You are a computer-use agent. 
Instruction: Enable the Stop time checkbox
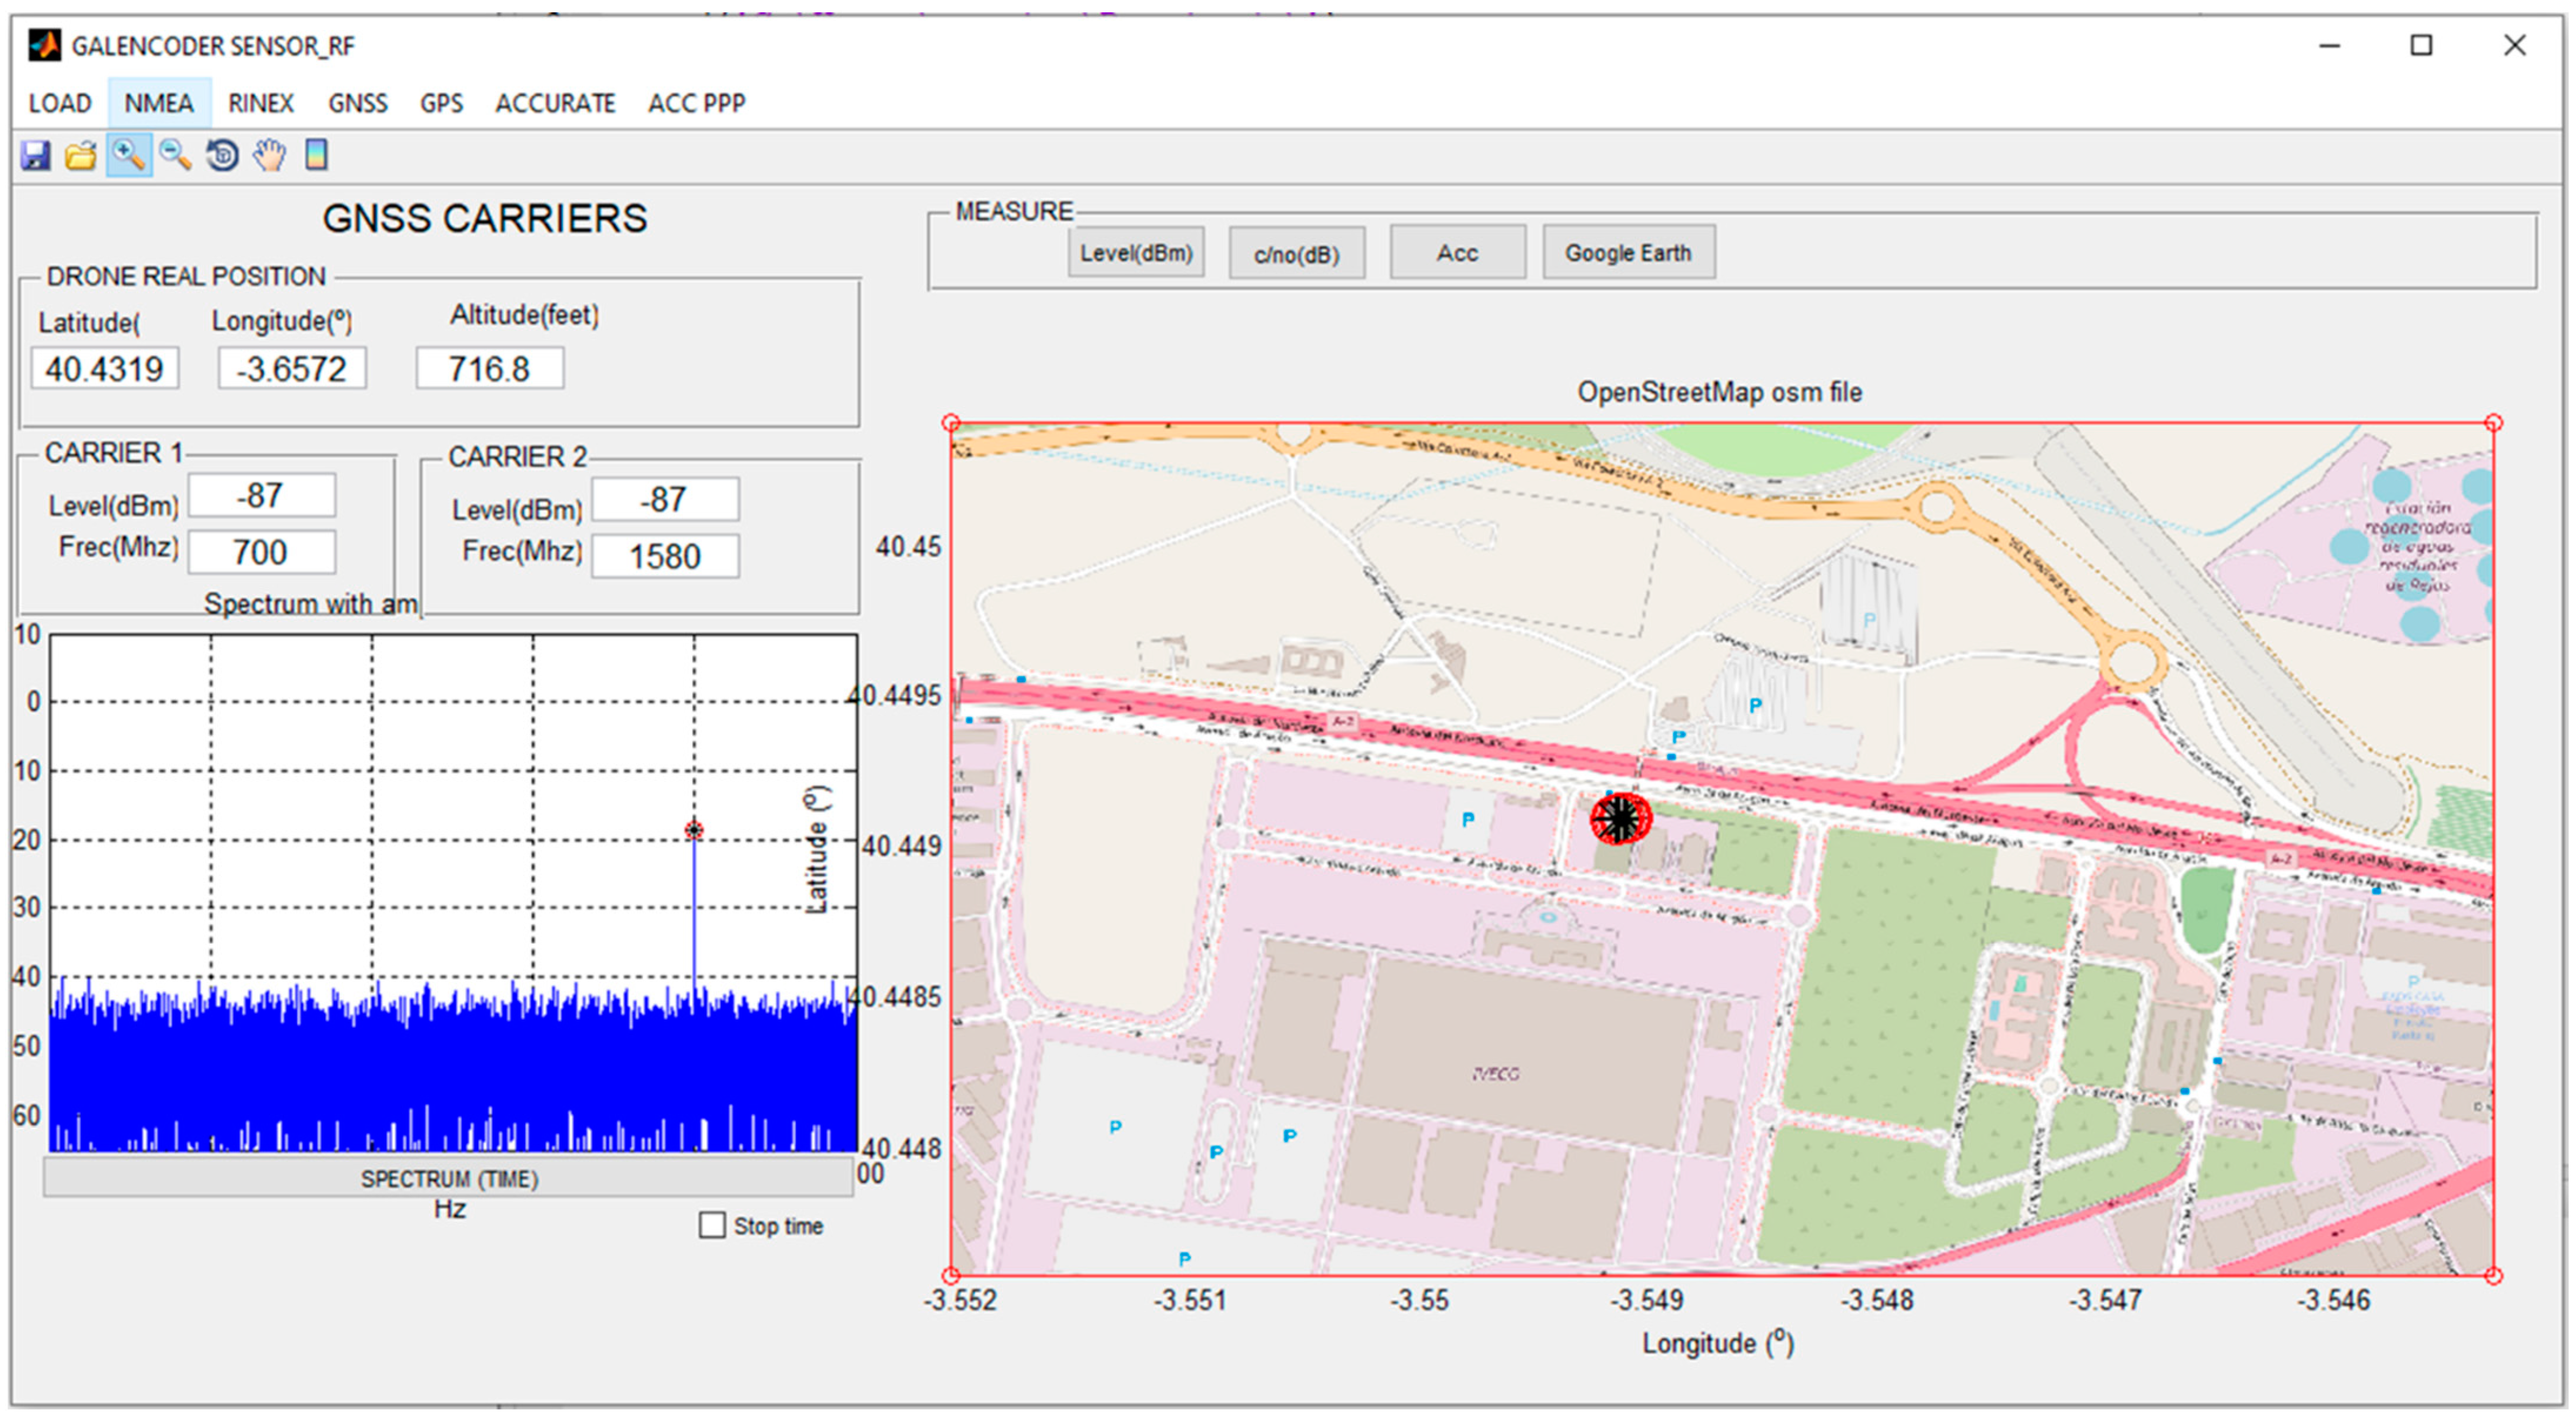click(712, 1225)
